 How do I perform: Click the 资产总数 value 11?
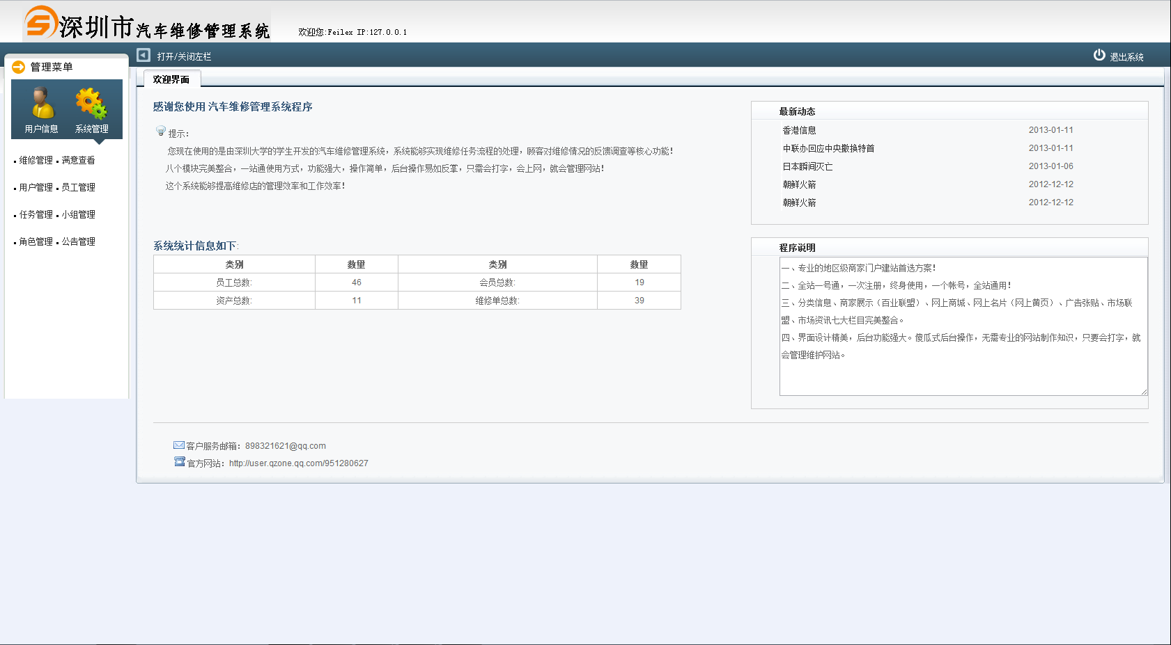pos(357,301)
